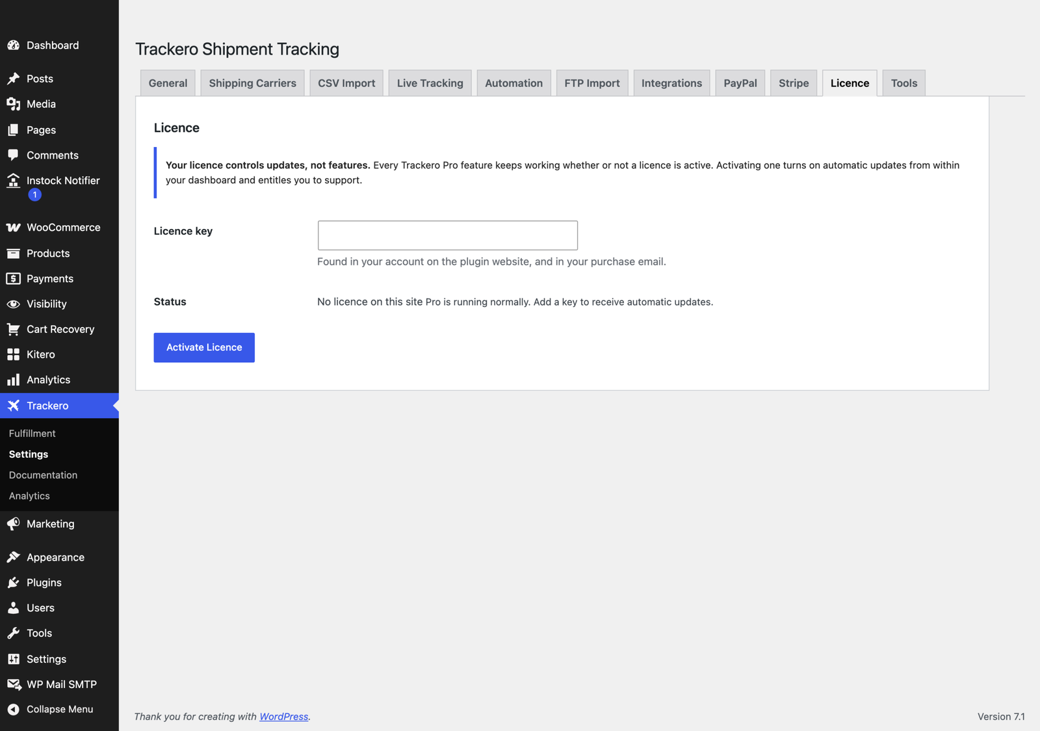Image resolution: width=1040 pixels, height=731 pixels.
Task: Click the Plugins plug icon
Action: [13, 583]
